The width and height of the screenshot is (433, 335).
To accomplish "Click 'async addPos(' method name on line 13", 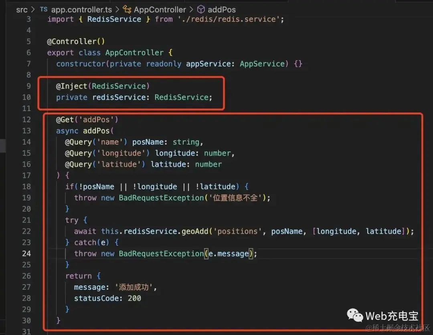I will point(85,131).
